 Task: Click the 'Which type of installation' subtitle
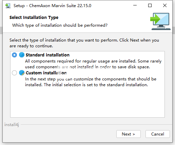point(60,25)
